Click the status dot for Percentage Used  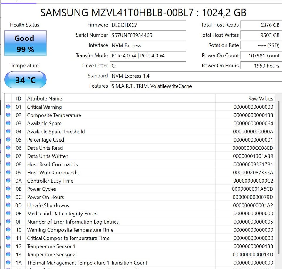click(x=8, y=139)
